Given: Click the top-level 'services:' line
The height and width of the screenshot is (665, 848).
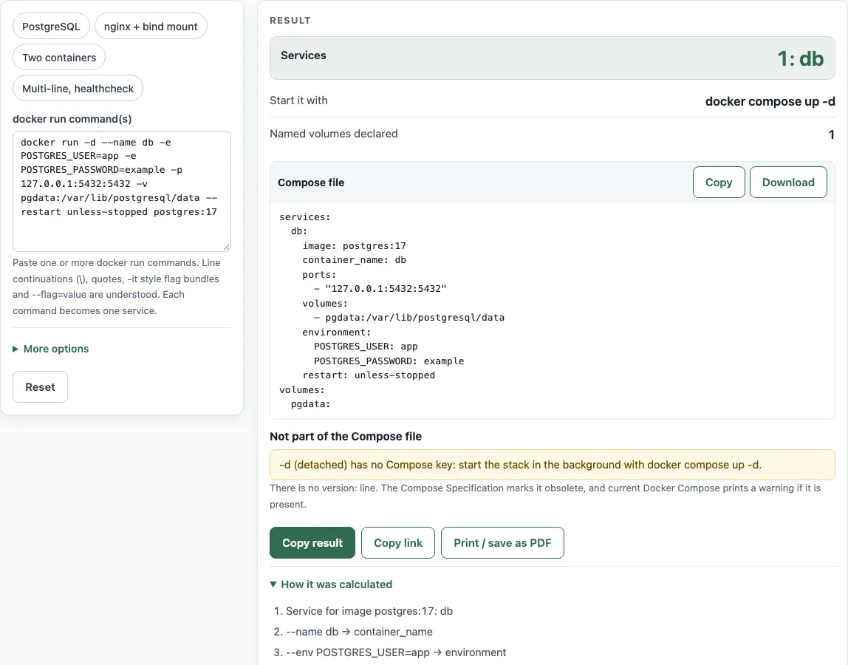Looking at the screenshot, I should click(x=304, y=217).
